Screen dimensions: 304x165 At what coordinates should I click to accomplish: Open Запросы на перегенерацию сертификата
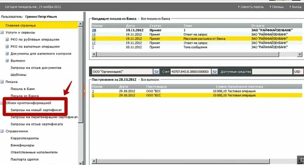point(44,117)
